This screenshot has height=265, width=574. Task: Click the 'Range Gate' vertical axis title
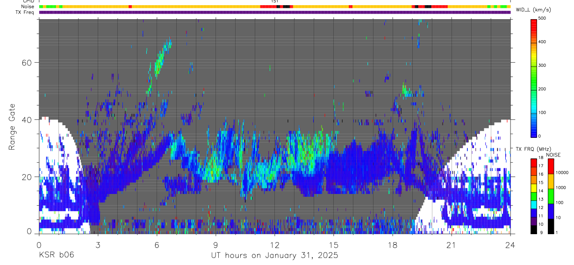tap(12, 126)
